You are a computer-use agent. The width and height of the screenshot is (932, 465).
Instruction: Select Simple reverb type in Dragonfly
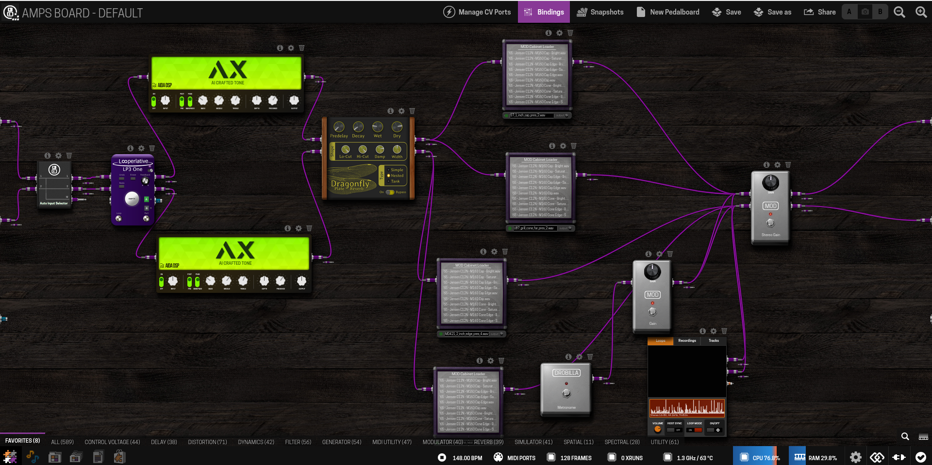point(395,170)
